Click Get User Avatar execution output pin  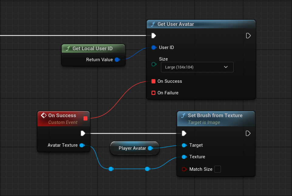(x=248, y=36)
